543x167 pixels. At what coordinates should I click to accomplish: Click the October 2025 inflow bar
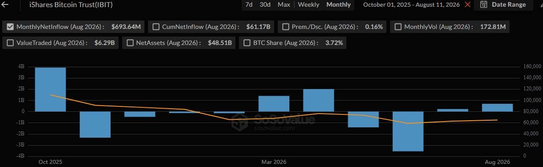coord(50,90)
